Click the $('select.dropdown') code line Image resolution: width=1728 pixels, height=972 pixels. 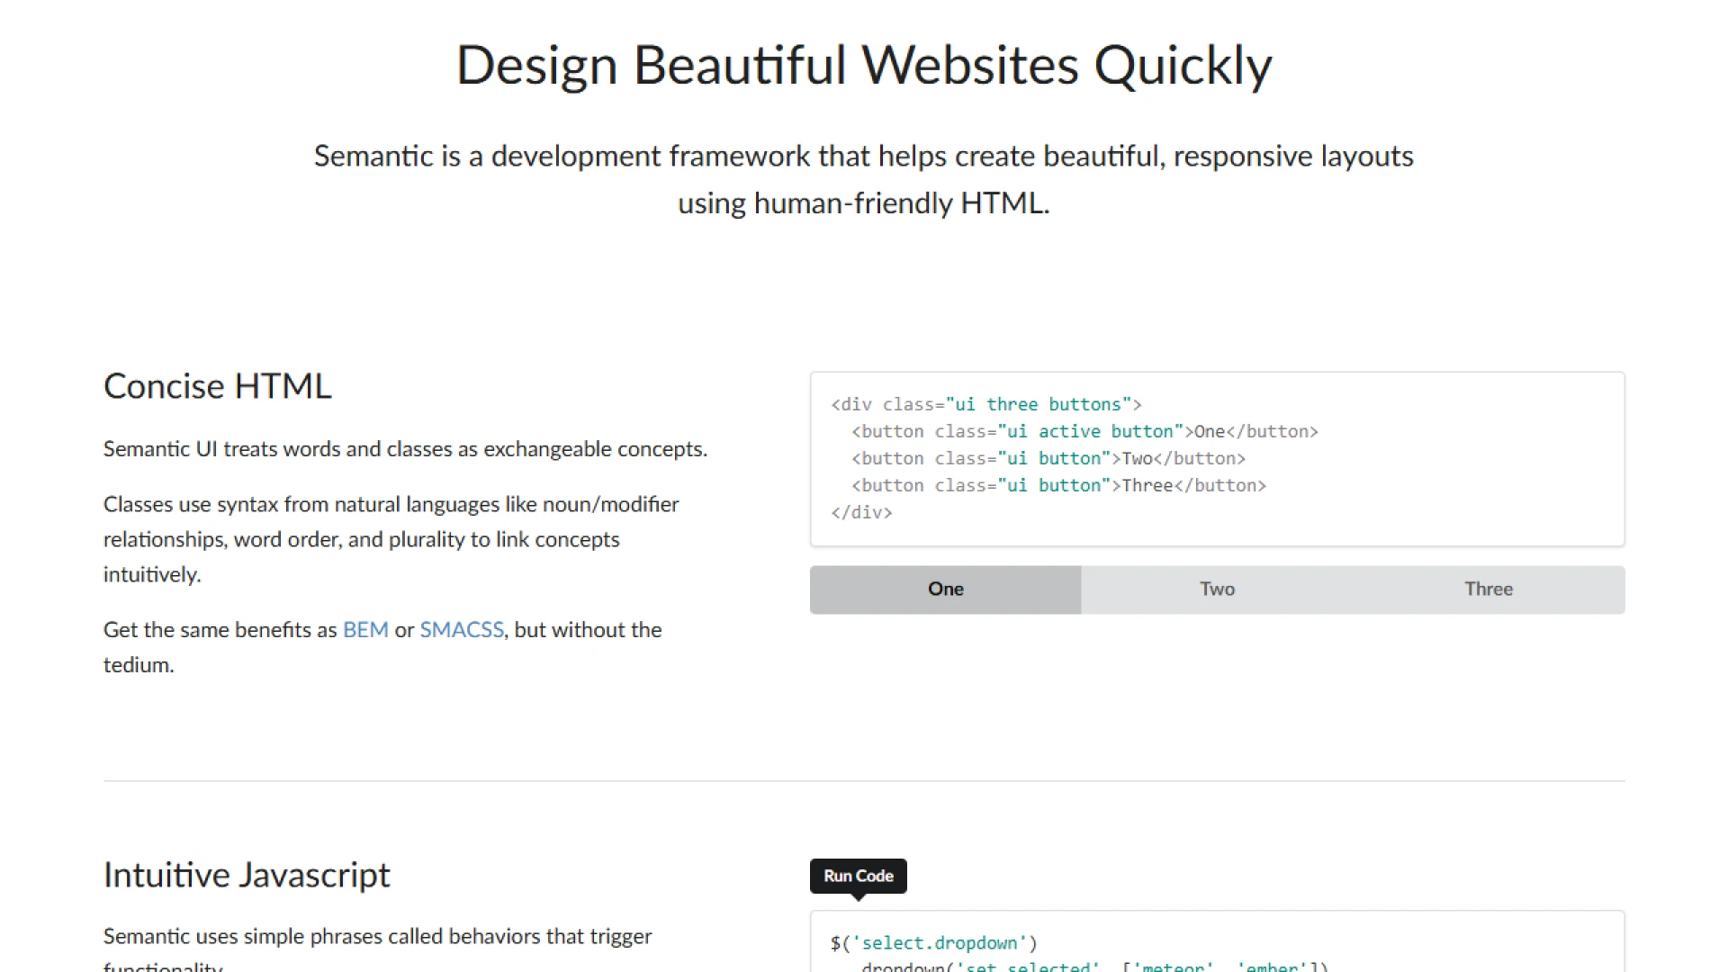click(x=934, y=943)
